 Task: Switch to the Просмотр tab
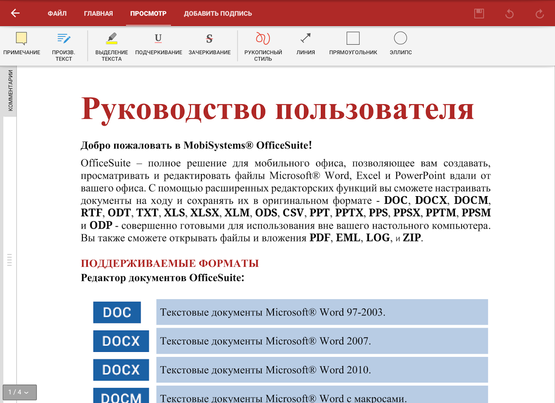(x=148, y=13)
